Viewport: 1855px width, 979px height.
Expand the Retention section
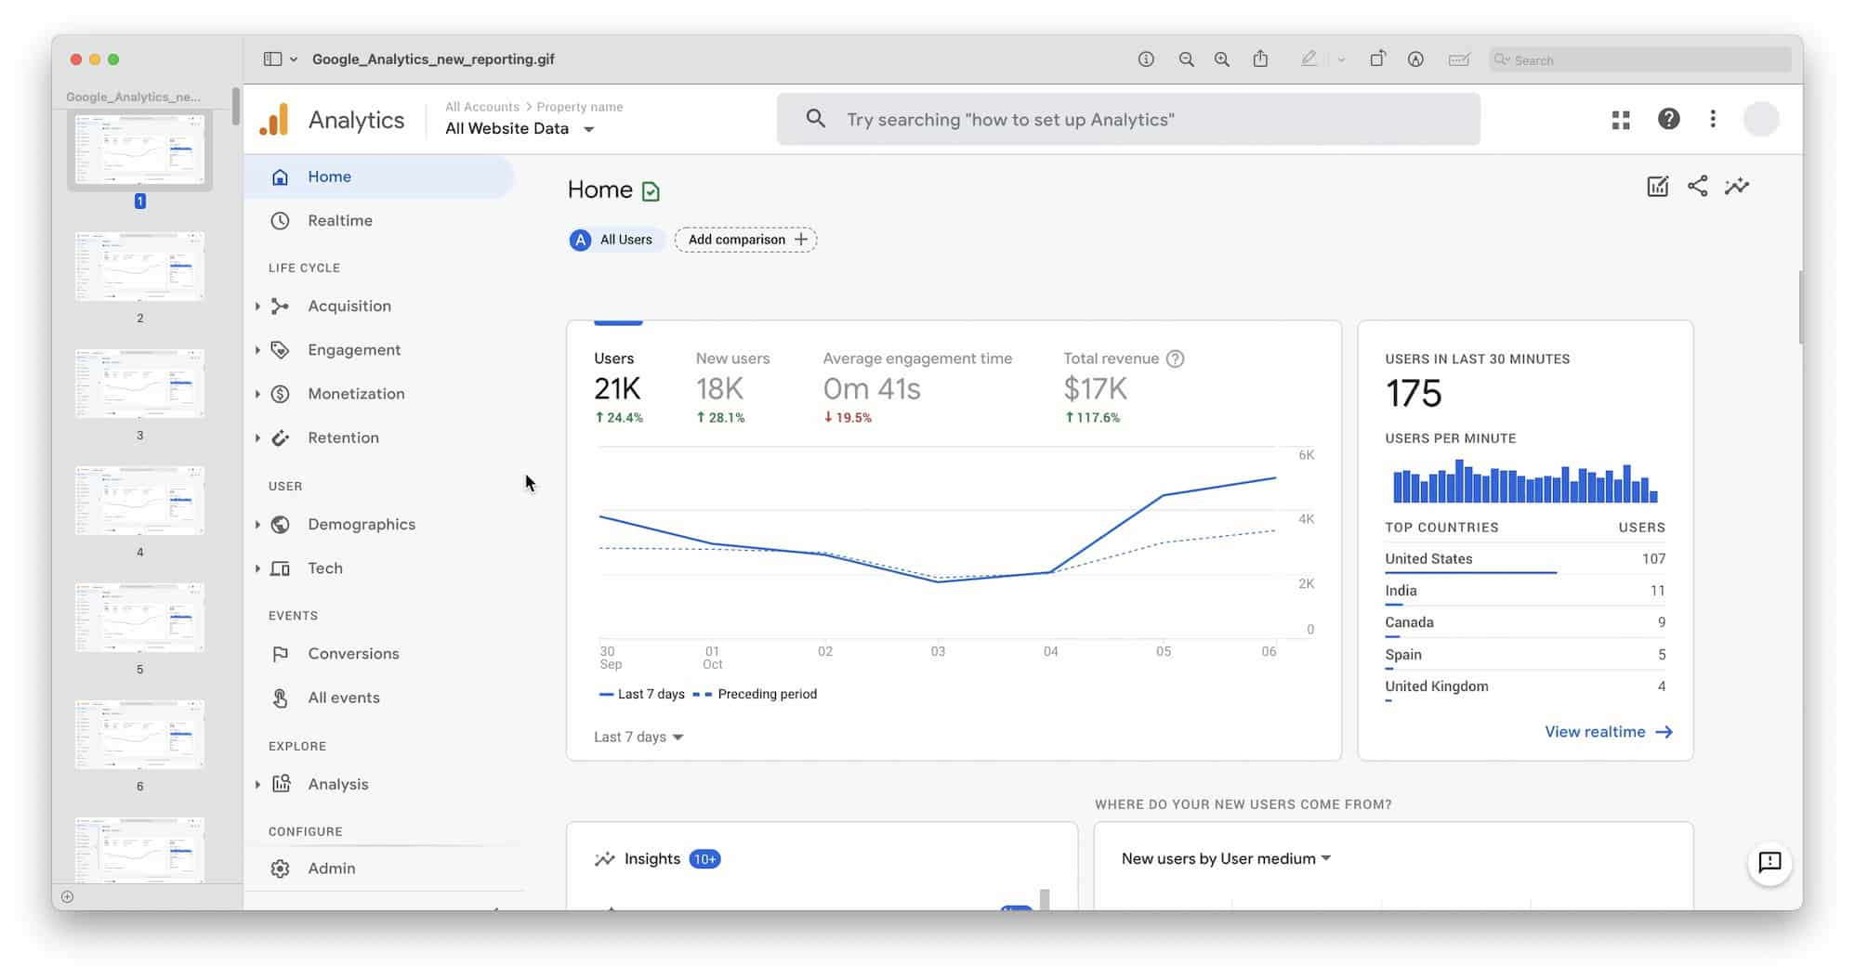257,437
